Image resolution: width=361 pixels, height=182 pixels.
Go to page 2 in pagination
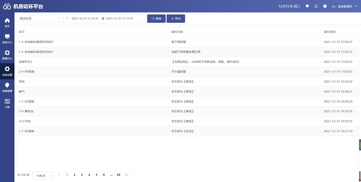point(74,174)
